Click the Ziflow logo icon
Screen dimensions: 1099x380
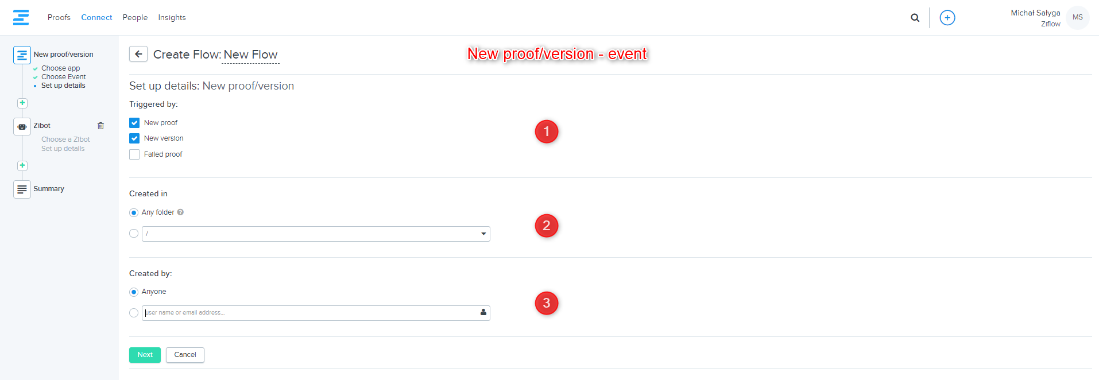click(x=21, y=17)
